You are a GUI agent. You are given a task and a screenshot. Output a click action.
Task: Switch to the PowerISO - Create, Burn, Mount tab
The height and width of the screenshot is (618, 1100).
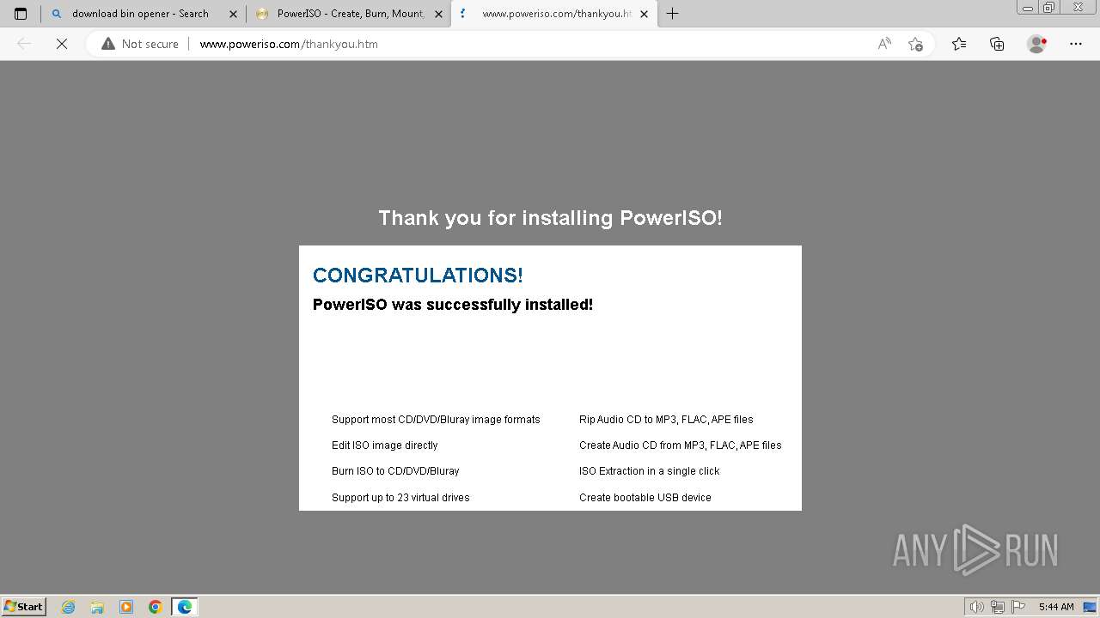pyautogui.click(x=348, y=14)
